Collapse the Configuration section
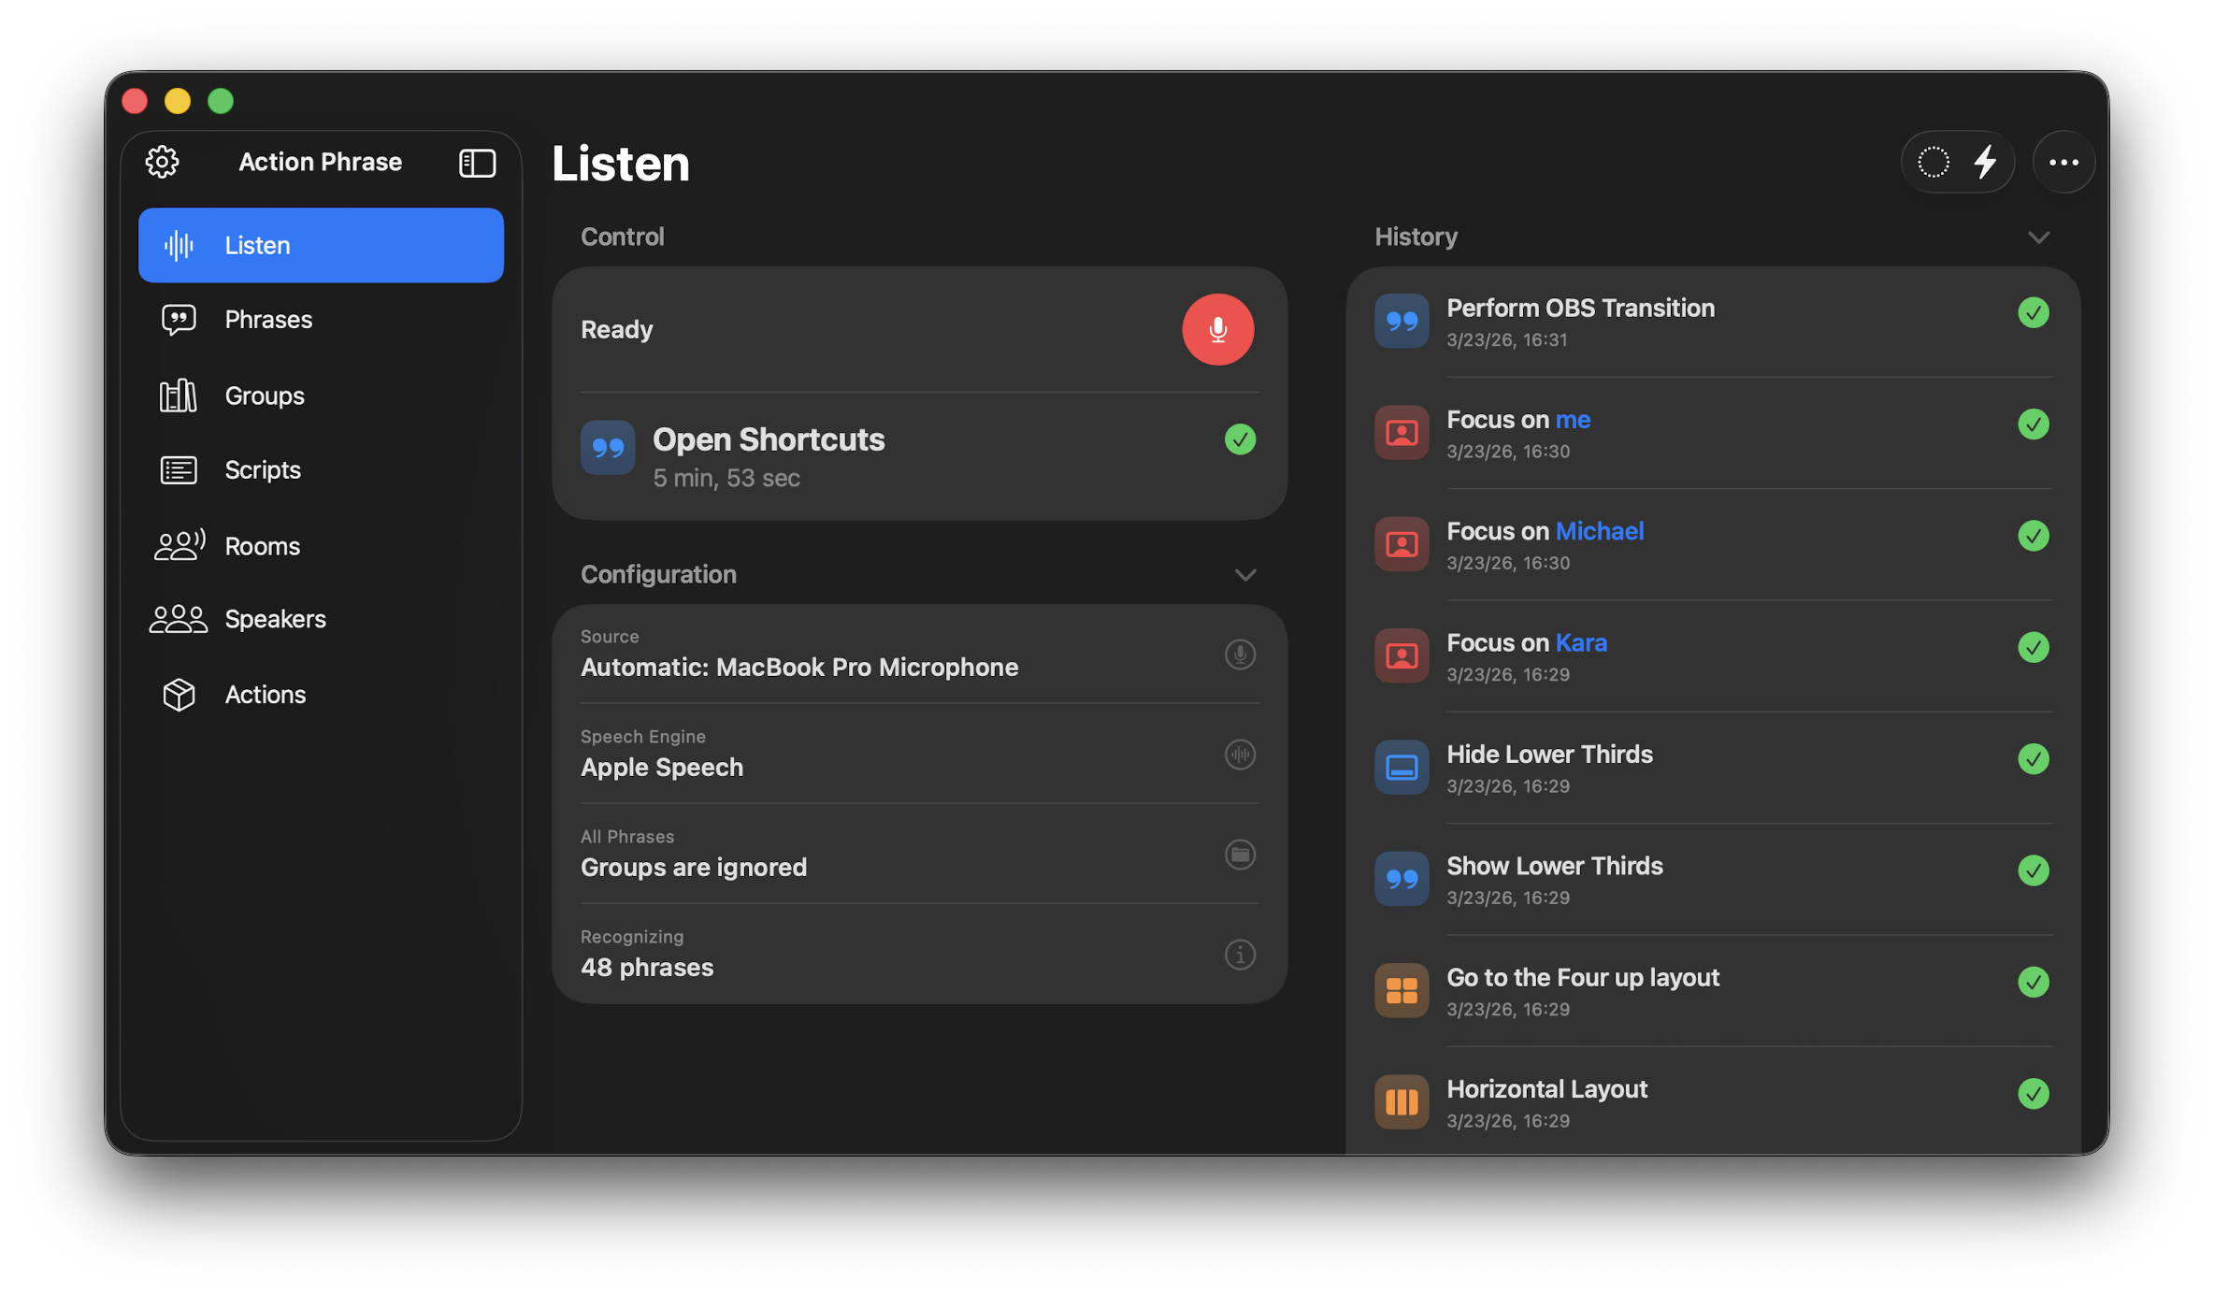The image size is (2214, 1294). coord(1244,574)
